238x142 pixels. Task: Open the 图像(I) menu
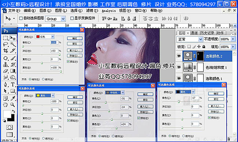coord(45,11)
